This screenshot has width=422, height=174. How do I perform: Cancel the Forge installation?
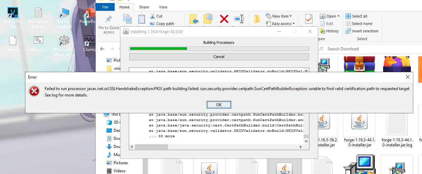219,57
